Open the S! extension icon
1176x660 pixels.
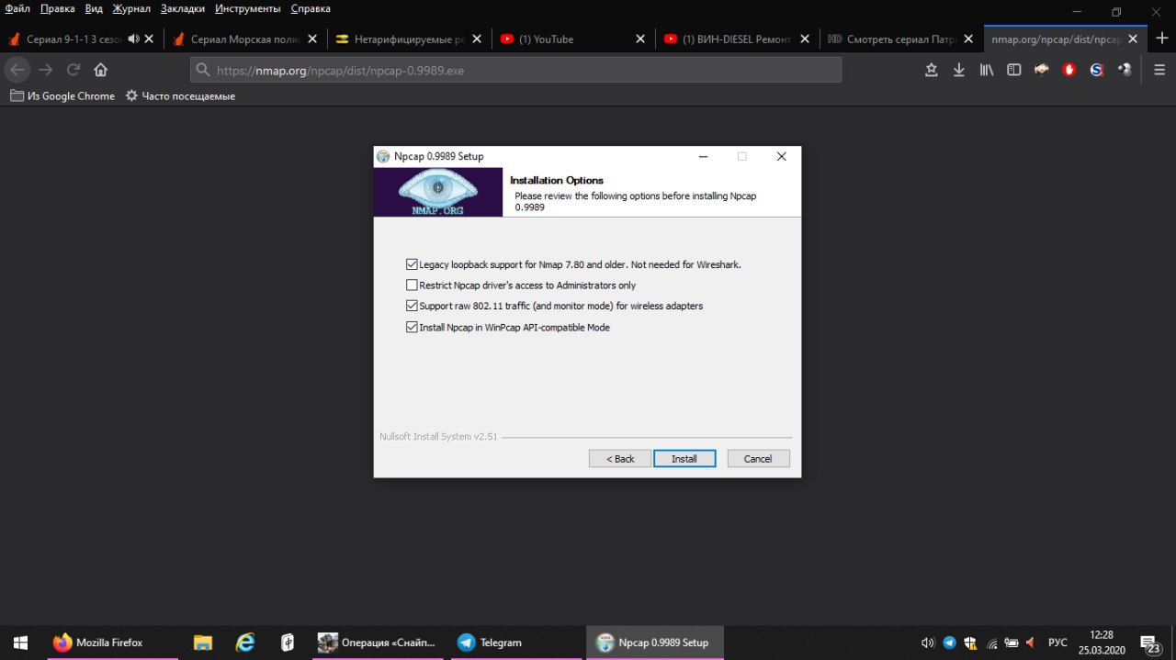[x=1096, y=70]
